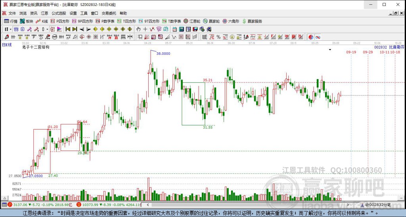Click the Shanghai index 3137.06 status

point(39,205)
